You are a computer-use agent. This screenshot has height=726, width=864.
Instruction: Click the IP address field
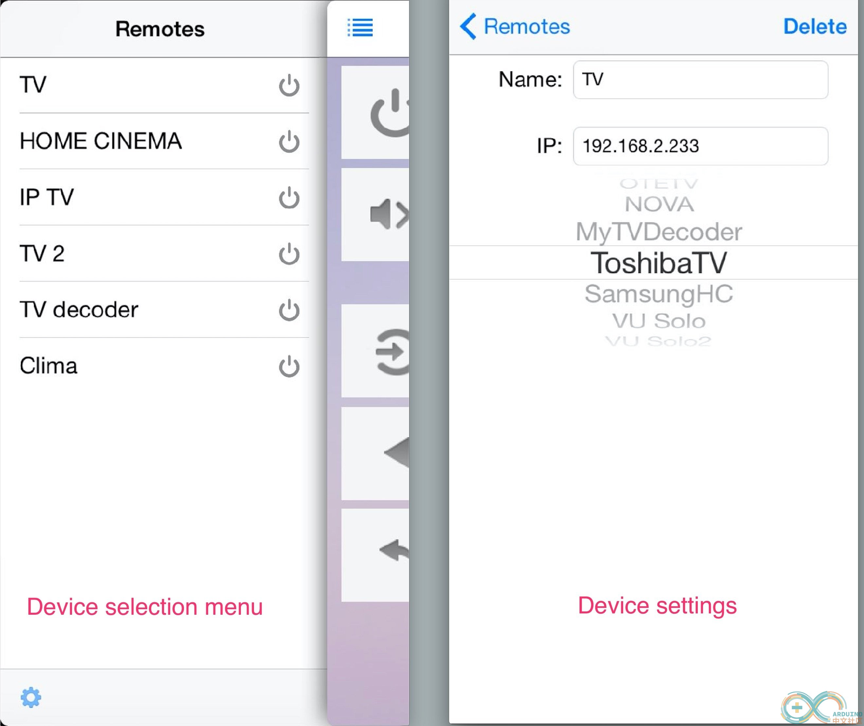tap(701, 146)
